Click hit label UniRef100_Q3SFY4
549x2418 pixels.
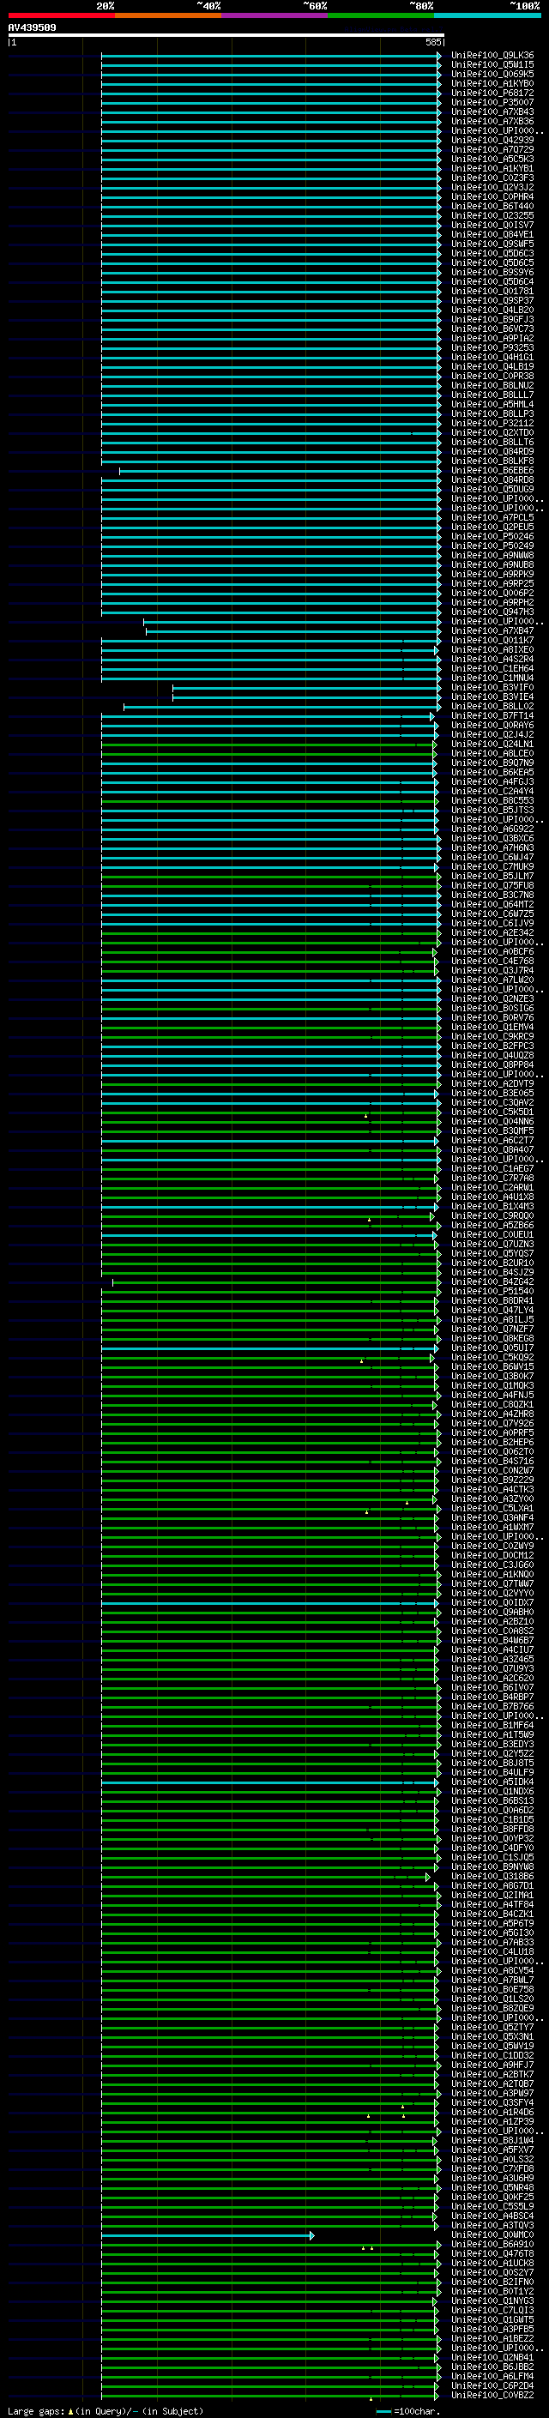tap(492, 2102)
